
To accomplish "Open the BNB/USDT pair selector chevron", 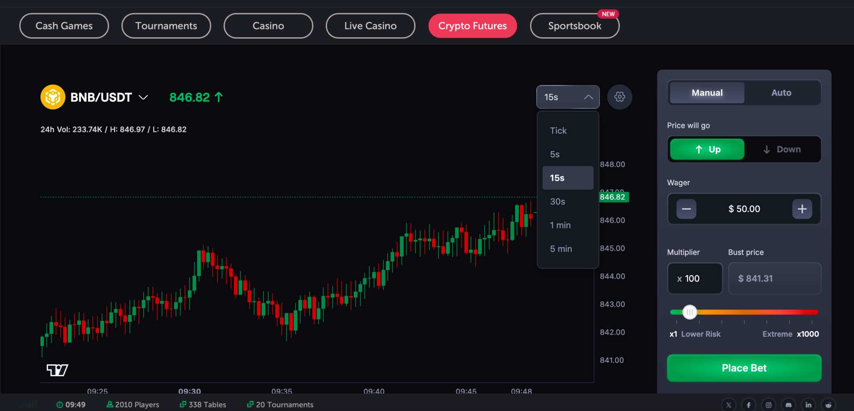I will point(143,97).
